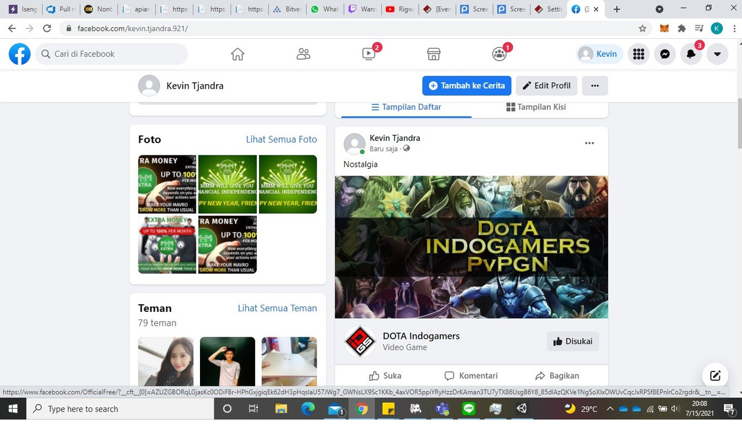Reload the page with refresh icon
Image resolution: width=742 pixels, height=426 pixels.
tap(47, 28)
